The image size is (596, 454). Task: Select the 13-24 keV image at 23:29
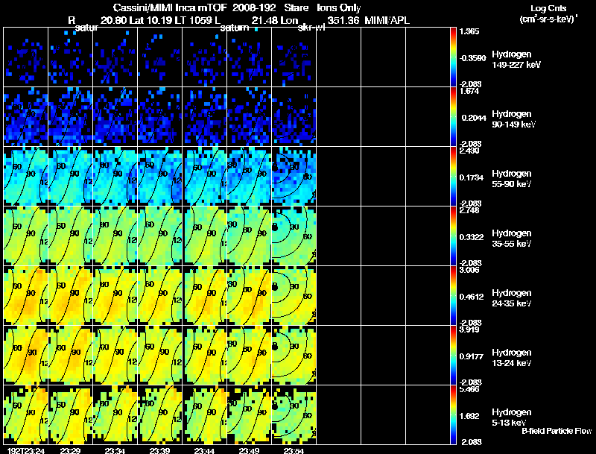71,356
